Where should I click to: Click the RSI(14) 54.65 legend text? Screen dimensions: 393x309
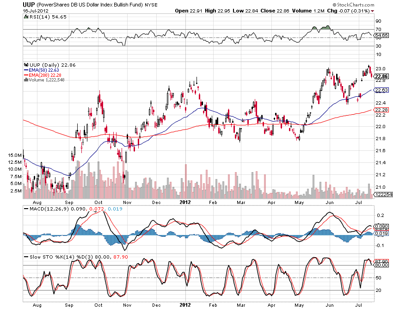pyautogui.click(x=48, y=17)
